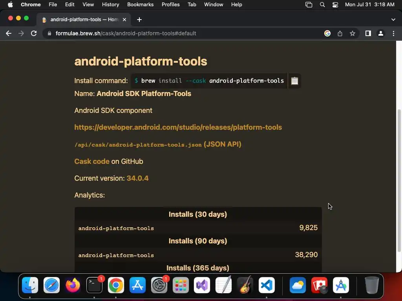402x301 pixels.
Task: Switch to Chrome in the Dock
Action: [116, 285]
